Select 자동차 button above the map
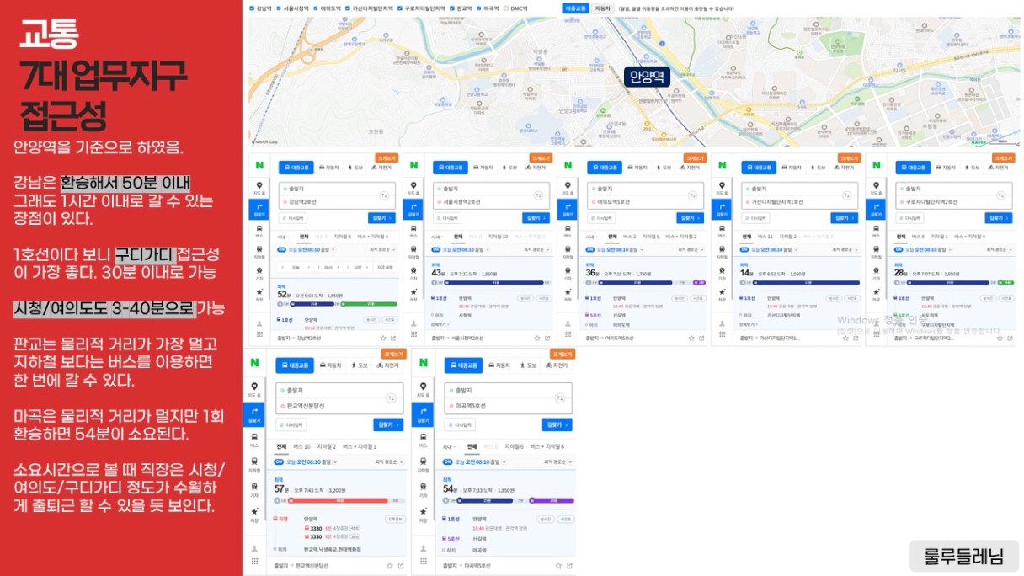 [603, 8]
